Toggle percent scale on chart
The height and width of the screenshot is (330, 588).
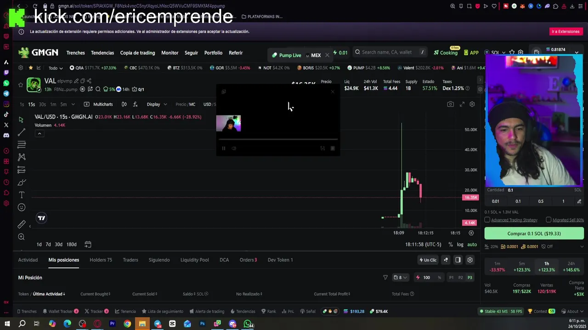(x=451, y=244)
